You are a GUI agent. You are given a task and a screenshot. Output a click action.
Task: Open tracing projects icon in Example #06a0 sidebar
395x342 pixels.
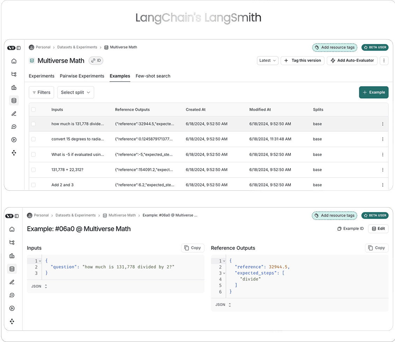12,242
